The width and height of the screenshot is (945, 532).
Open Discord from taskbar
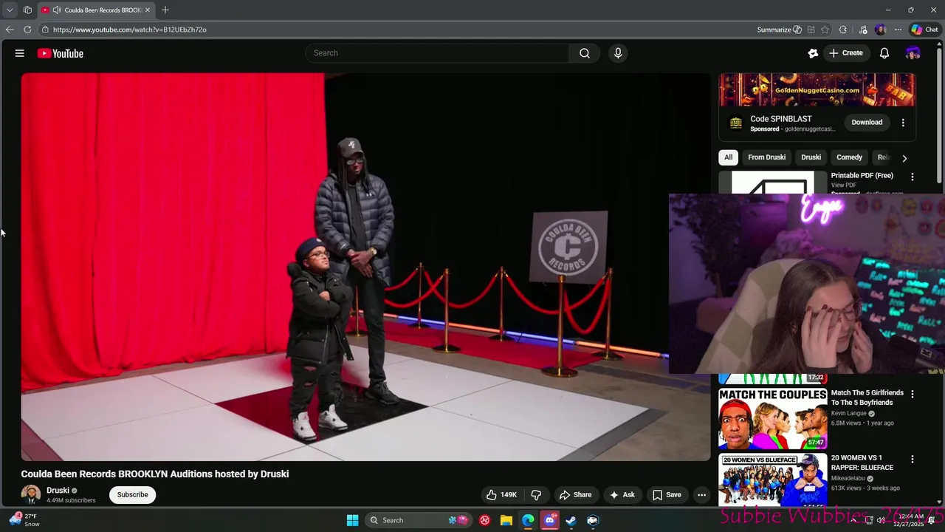tap(549, 520)
